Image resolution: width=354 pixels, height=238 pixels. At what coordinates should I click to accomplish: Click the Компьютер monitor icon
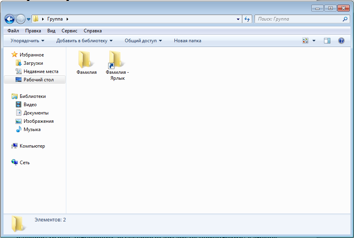(15, 146)
